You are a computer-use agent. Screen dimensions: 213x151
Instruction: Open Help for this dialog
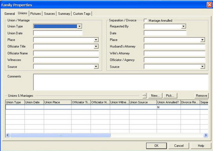click(201, 146)
